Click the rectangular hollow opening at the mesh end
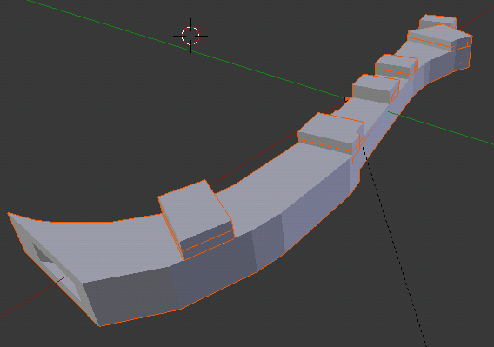Viewport: 494px width, 347px height. 56,264
